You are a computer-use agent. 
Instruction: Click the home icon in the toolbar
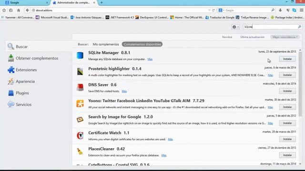tap(19, 10)
